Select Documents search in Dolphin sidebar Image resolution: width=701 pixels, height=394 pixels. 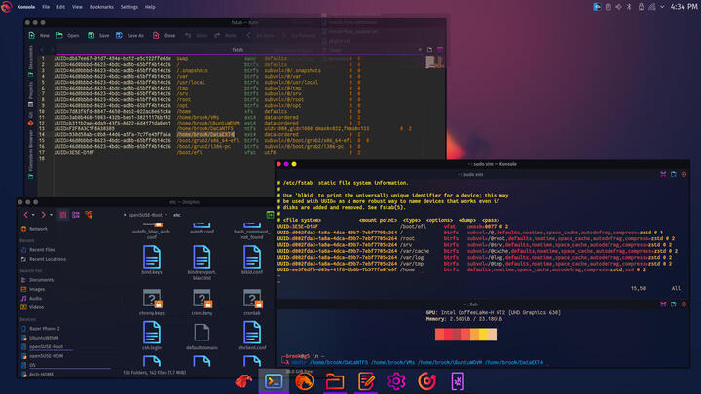point(37,280)
